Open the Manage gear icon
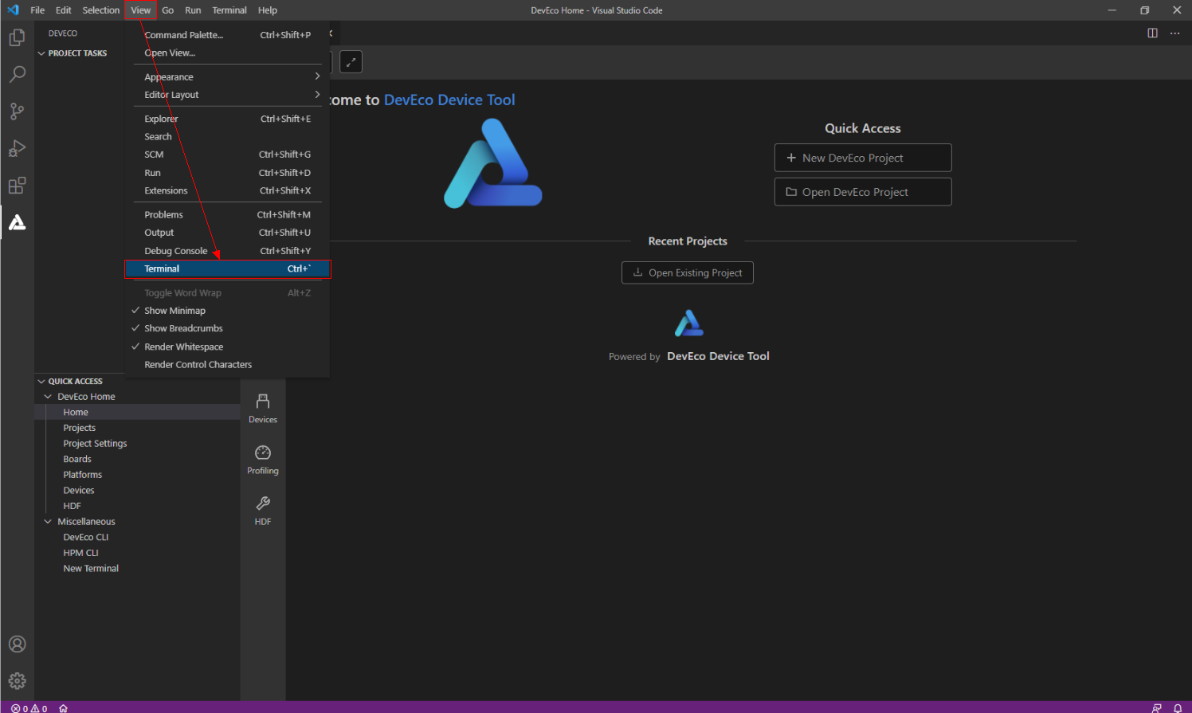1192x713 pixels. 17,681
